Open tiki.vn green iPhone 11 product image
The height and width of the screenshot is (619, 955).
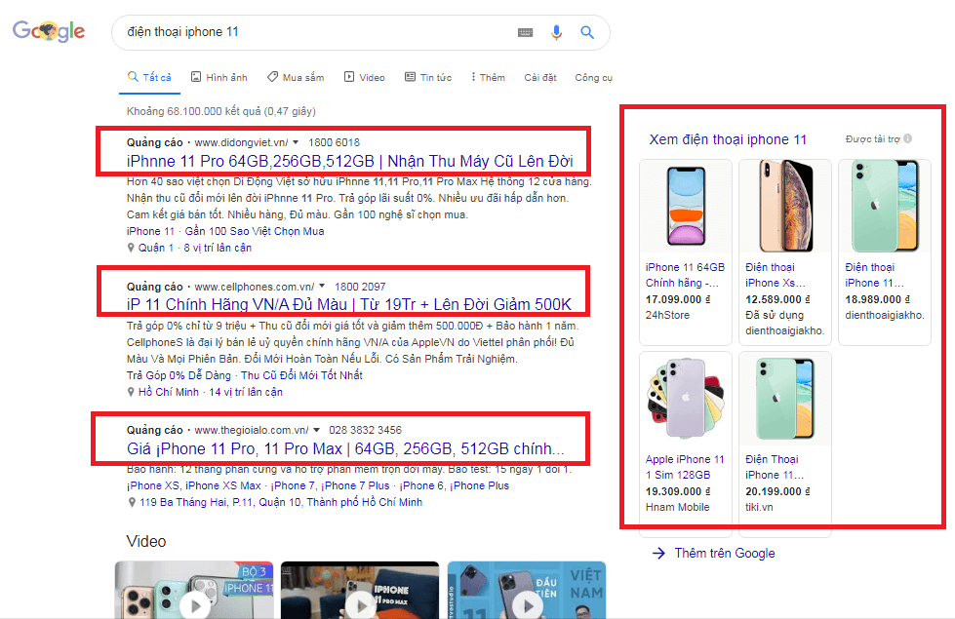pos(785,398)
